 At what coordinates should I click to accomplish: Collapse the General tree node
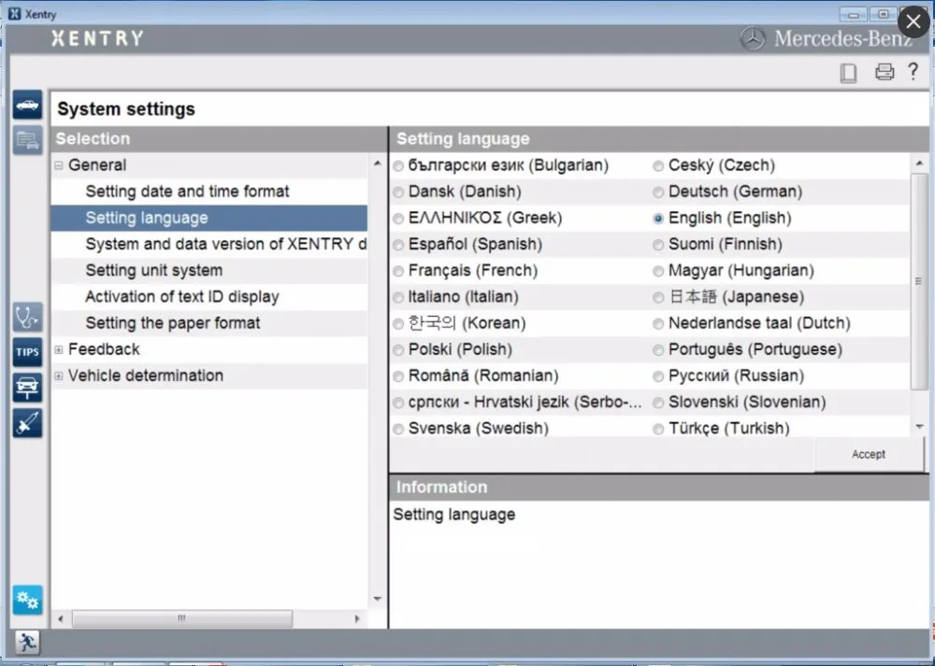click(x=58, y=165)
